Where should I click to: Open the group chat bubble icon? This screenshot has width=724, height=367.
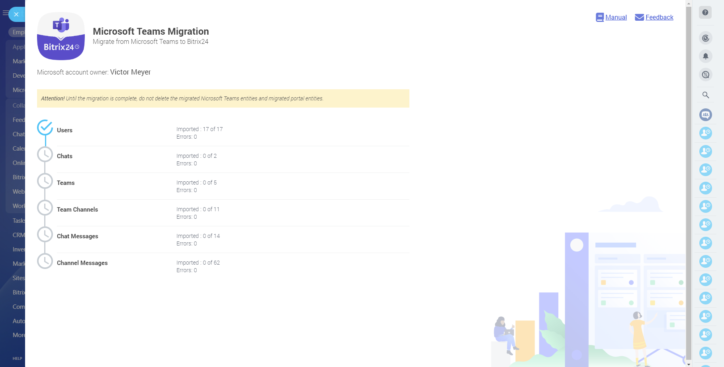705,115
